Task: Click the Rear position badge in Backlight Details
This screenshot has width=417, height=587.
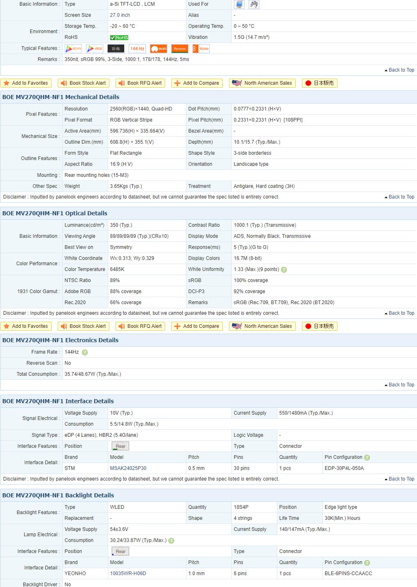Action: pyautogui.click(x=120, y=551)
